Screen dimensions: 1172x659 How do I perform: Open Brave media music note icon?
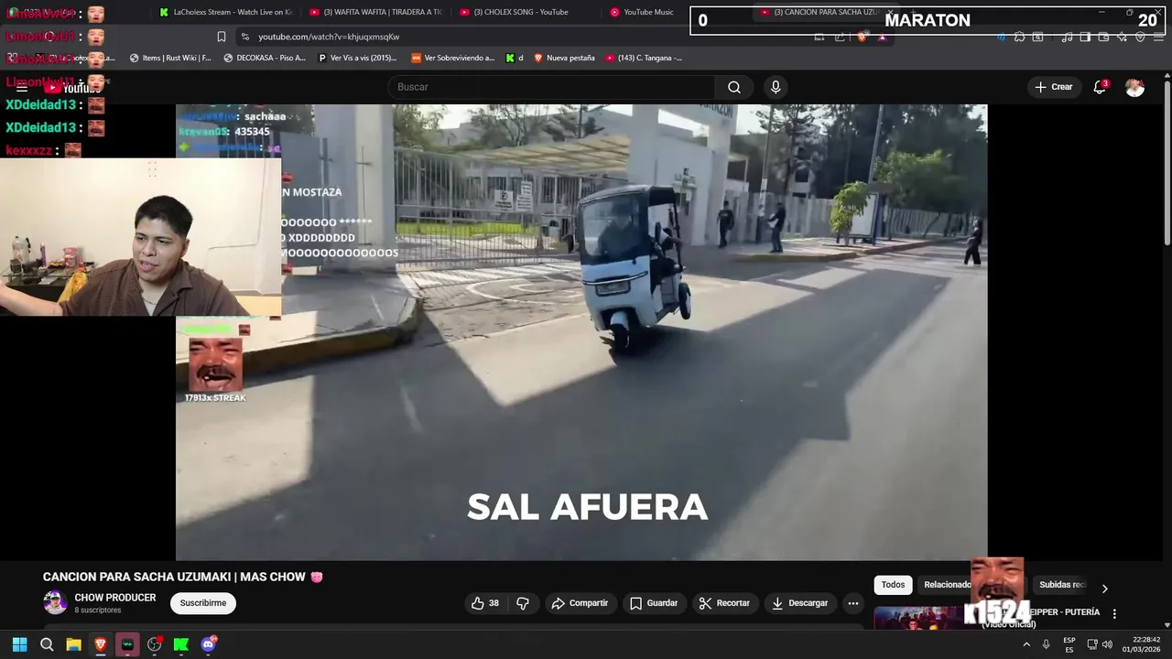point(1067,37)
